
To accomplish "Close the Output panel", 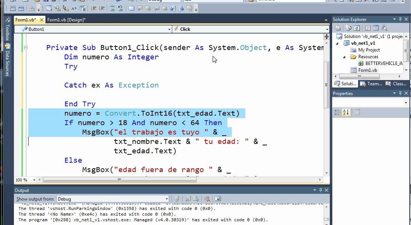I will (326, 190).
